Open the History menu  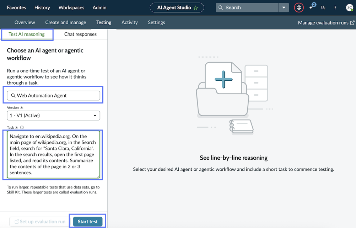[42, 7]
